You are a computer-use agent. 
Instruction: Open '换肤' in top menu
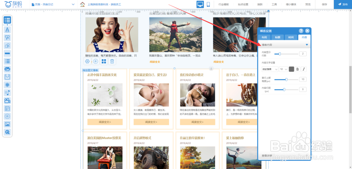click(260, 4)
